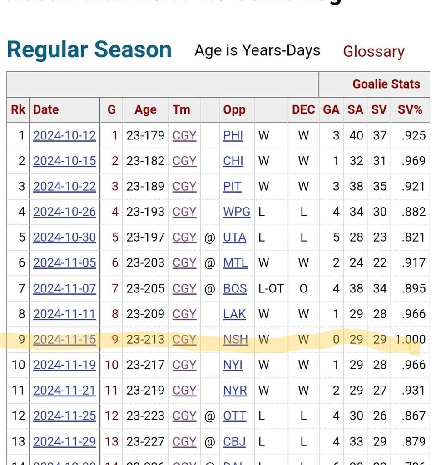
Task: Open the NSH opponent link
Action: click(235, 339)
